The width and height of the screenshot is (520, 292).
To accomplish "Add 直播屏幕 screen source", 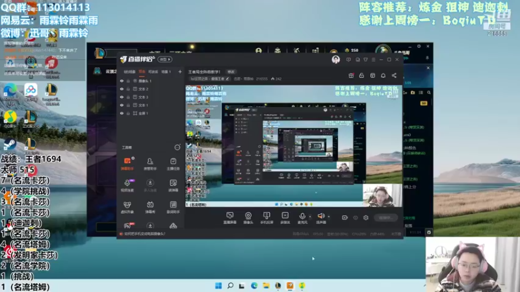I will (230, 218).
